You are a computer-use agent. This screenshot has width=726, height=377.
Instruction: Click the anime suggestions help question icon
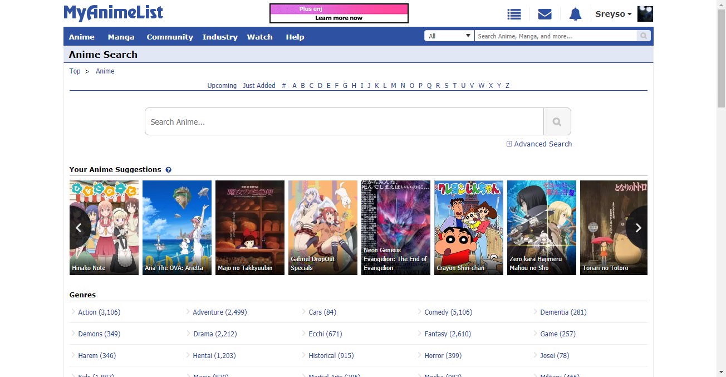pos(168,170)
